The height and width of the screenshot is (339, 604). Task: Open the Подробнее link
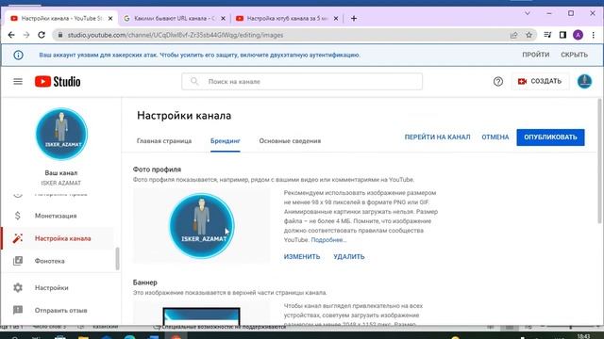point(328,240)
